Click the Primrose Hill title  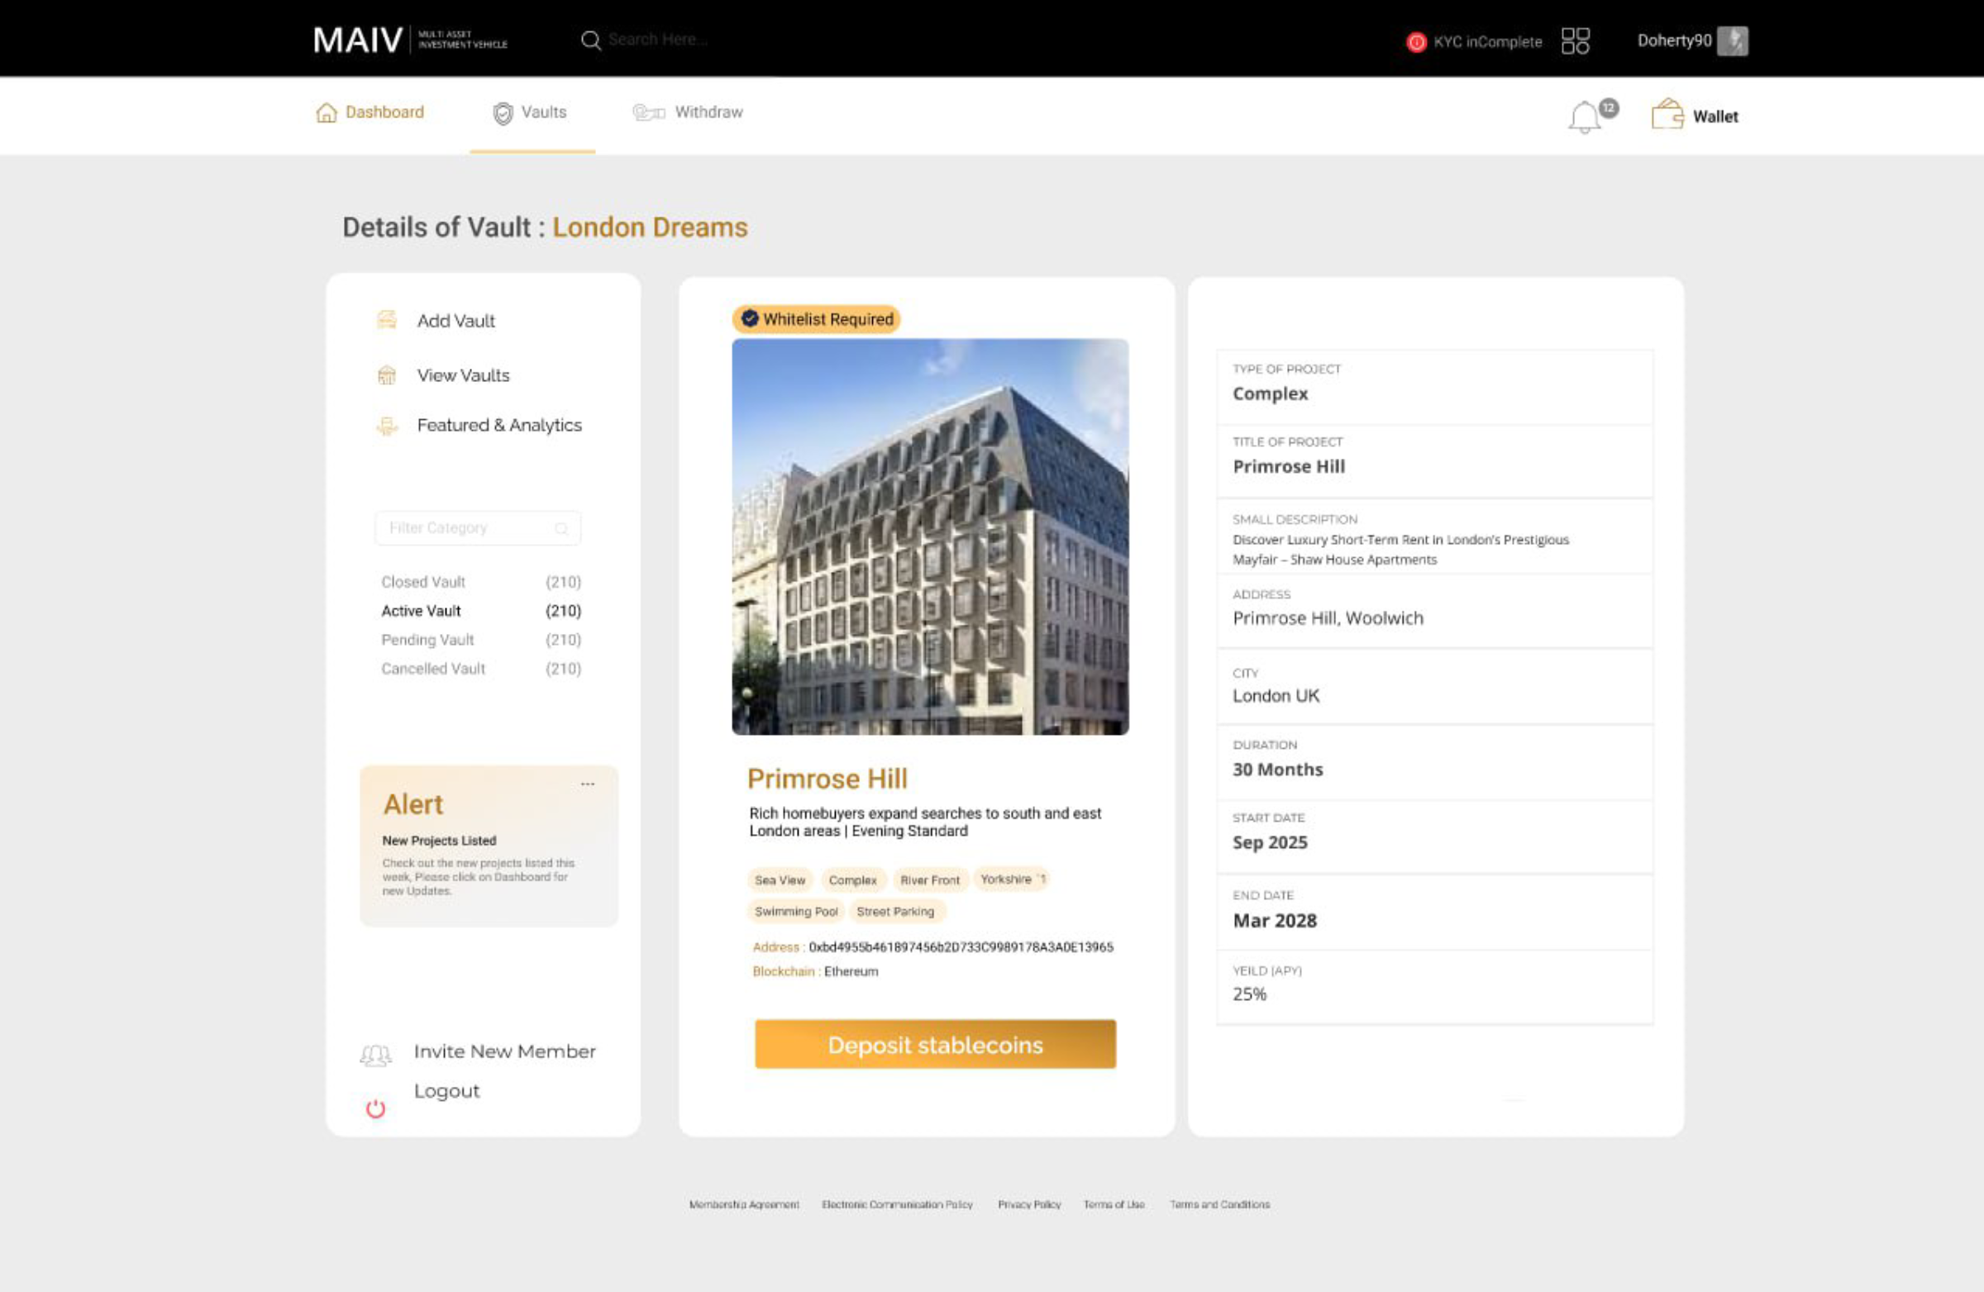(827, 779)
